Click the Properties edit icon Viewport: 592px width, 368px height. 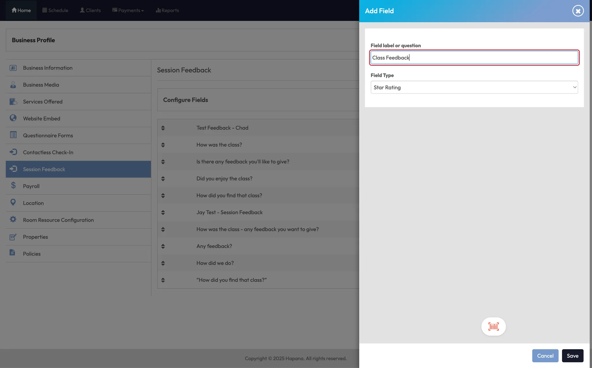(13, 237)
